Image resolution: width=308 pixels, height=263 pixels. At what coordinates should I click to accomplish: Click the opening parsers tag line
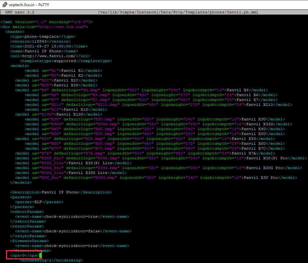[21, 197]
